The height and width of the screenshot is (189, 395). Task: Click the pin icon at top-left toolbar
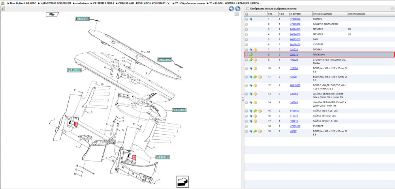[2, 9]
